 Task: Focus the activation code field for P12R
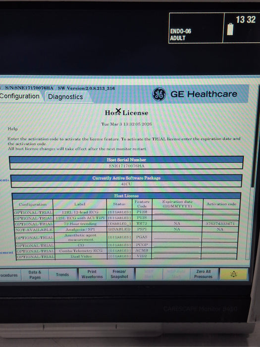click(221, 212)
